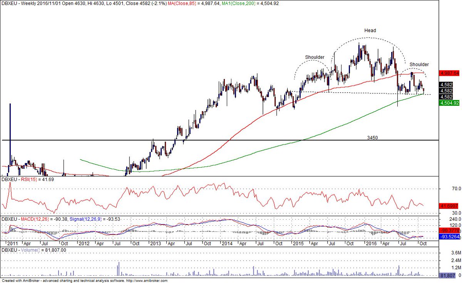The width and height of the screenshot is (462, 283).
Task: Click the red '4,987.64' price axis tag
Action: pos(449,73)
